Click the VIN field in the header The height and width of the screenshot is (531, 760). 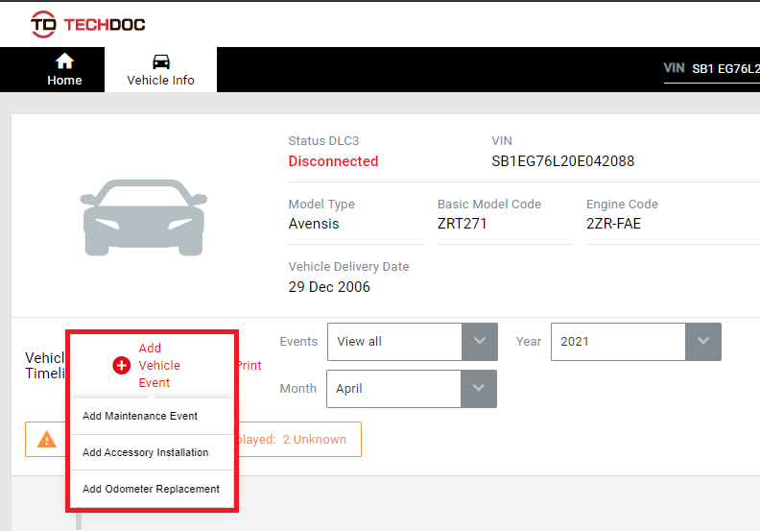[x=711, y=69]
